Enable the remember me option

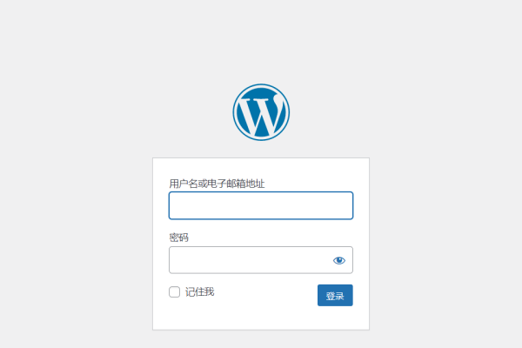(x=175, y=291)
